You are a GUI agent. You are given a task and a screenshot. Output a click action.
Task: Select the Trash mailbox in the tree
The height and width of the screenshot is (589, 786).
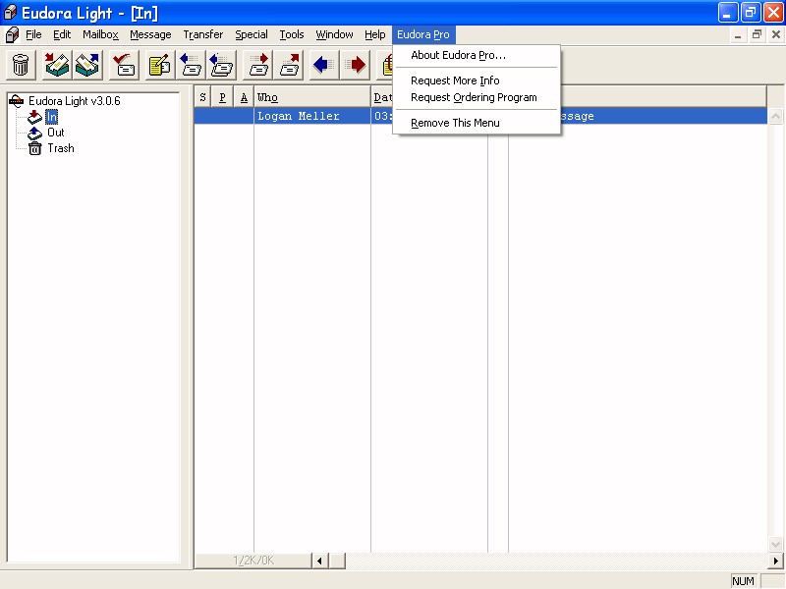pos(61,148)
